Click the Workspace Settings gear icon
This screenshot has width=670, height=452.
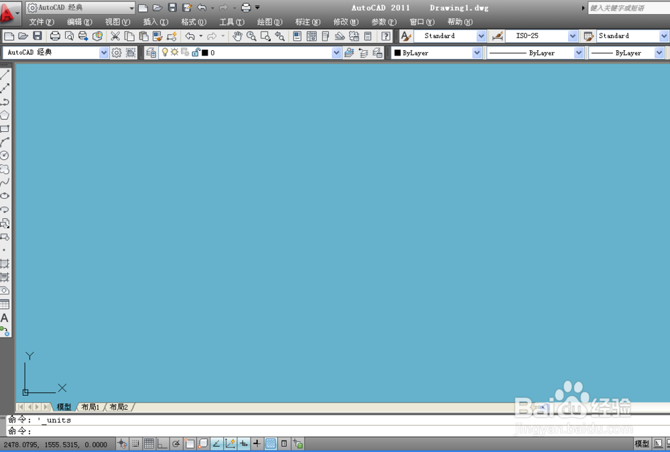click(x=116, y=52)
